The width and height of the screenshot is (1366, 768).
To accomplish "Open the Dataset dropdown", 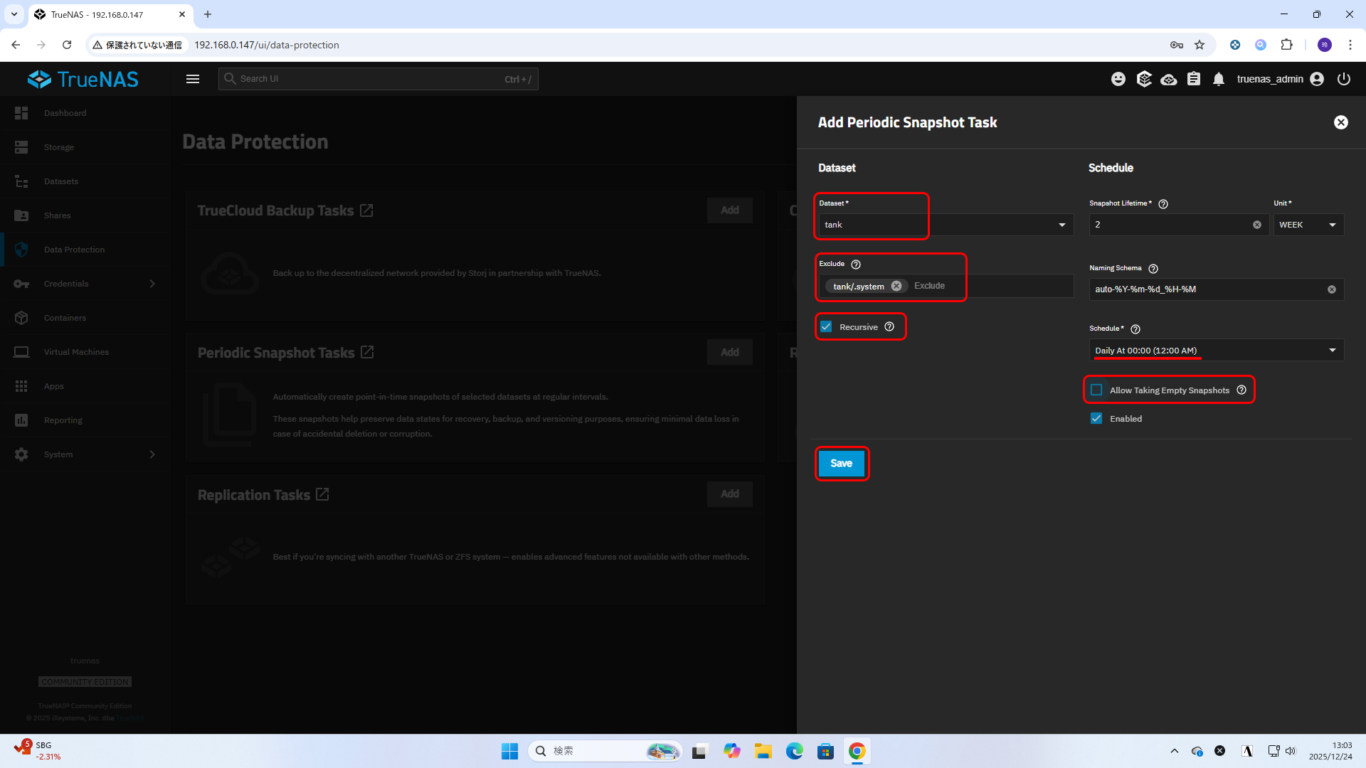I will point(1061,225).
